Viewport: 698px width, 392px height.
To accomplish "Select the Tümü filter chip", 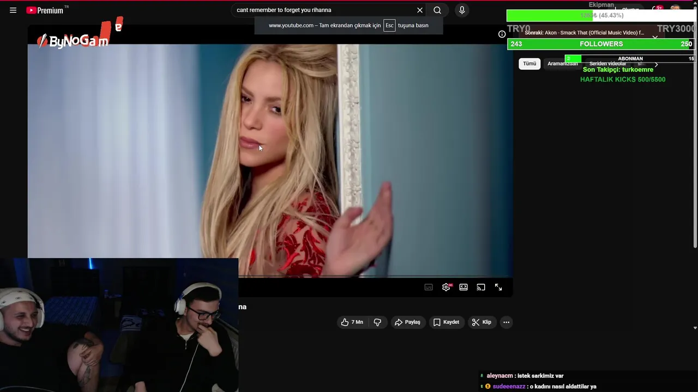I will click(529, 64).
